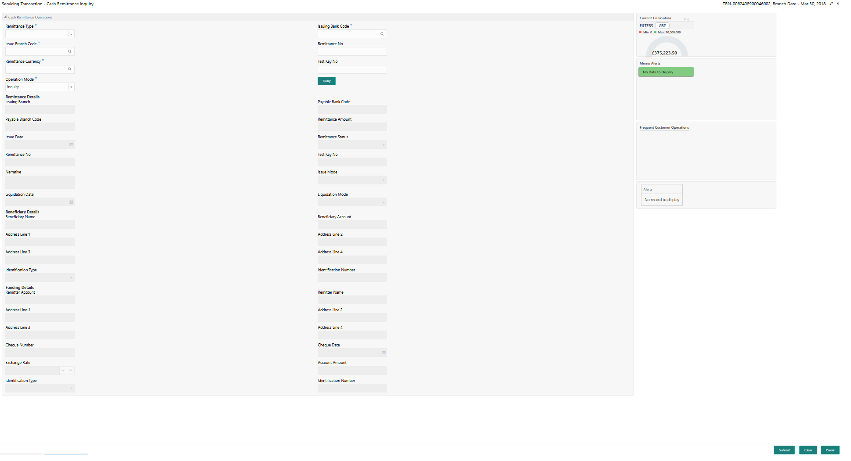Refresh the Current Till Position widget
Viewport: 851px width, 461px height.
pos(688,19)
